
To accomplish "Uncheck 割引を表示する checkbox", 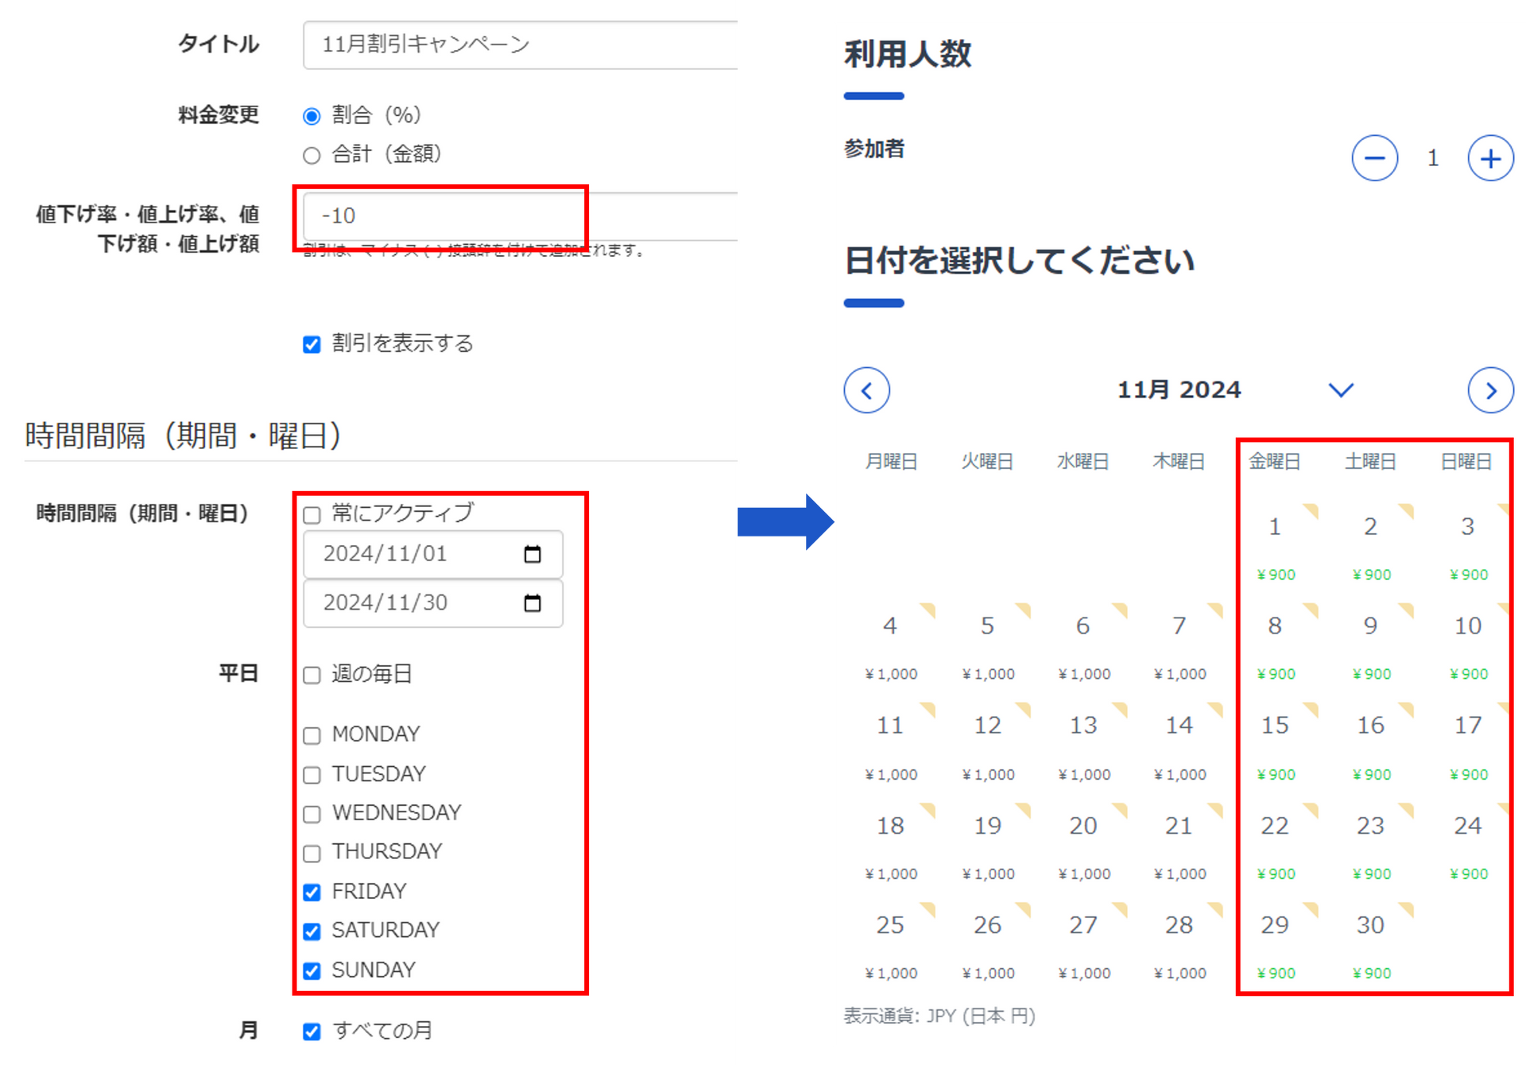I will pyautogui.click(x=312, y=344).
